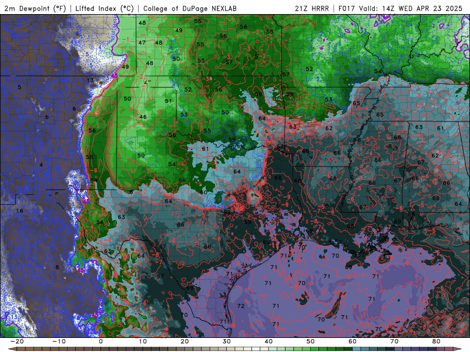Screen dimensions: 470x352
Task: Click 'Valid: 14Z WED APR 23 2025' text
Action: click(x=411, y=8)
